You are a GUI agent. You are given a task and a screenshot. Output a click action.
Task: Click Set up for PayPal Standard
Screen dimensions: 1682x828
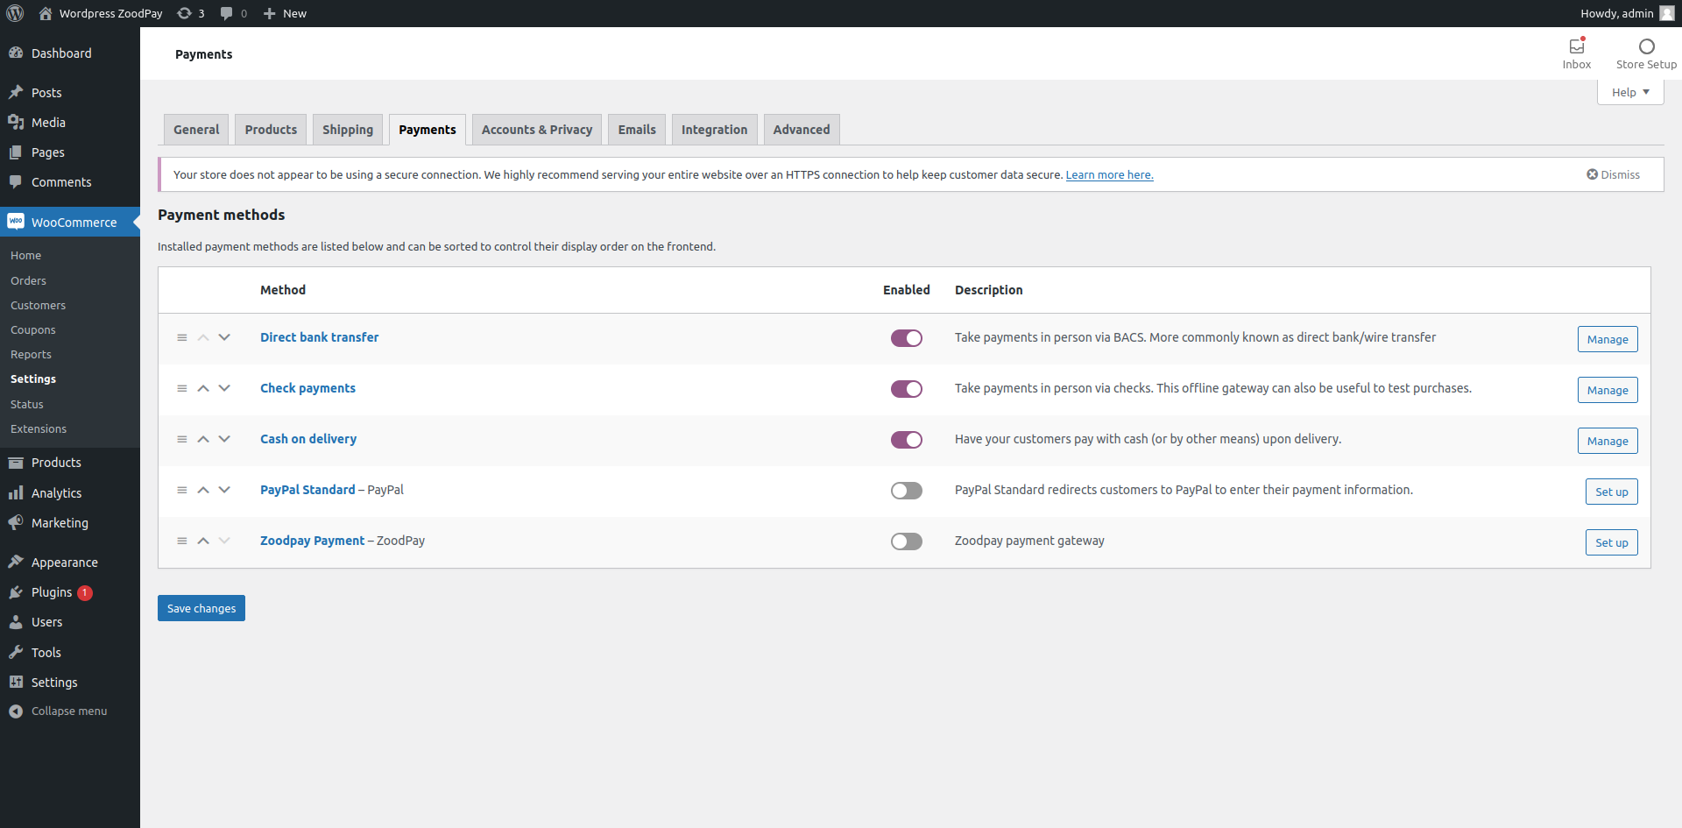[1612, 492]
